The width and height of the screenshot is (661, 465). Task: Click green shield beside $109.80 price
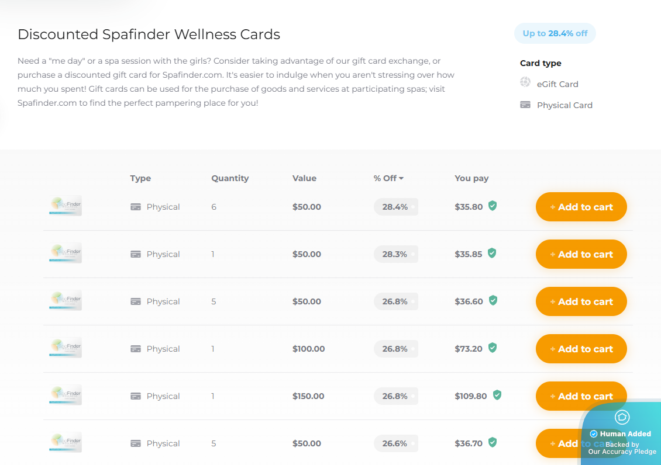click(497, 395)
